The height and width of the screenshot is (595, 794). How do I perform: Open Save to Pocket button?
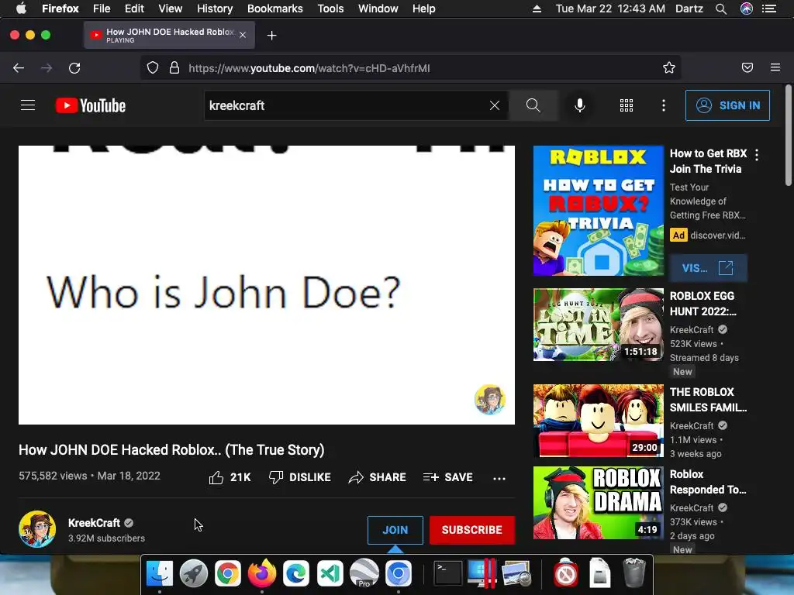point(747,68)
